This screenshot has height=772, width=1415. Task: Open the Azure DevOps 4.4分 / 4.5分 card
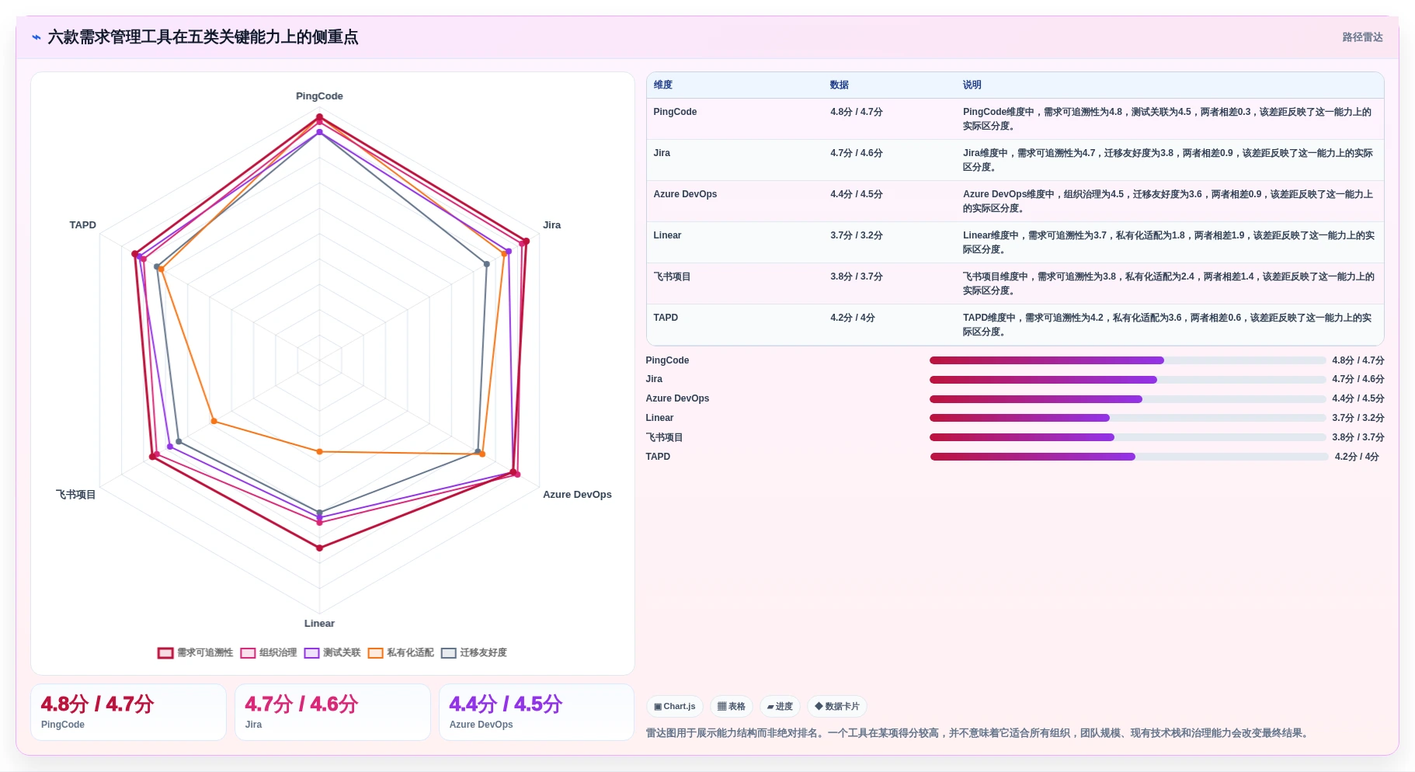click(537, 712)
